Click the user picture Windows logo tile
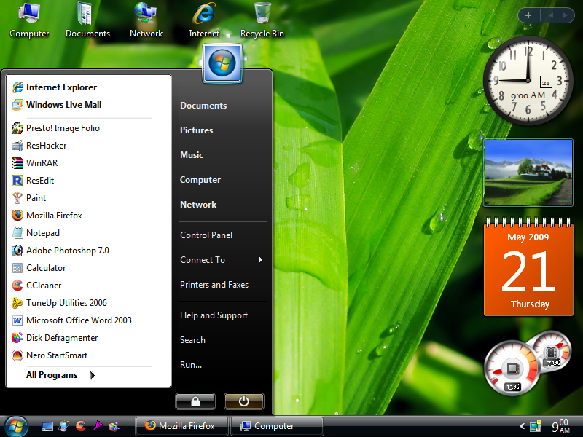583x437 pixels. pos(222,63)
